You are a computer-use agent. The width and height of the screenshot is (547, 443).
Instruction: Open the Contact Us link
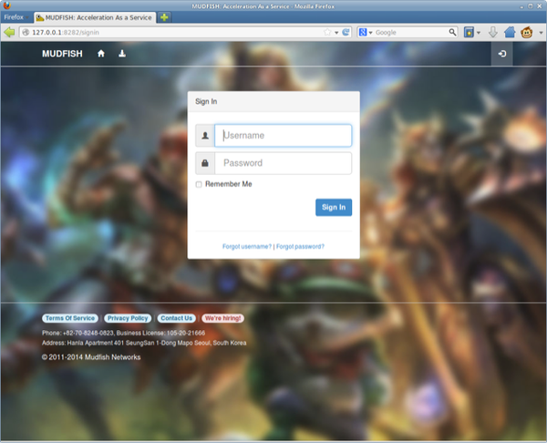(x=177, y=318)
